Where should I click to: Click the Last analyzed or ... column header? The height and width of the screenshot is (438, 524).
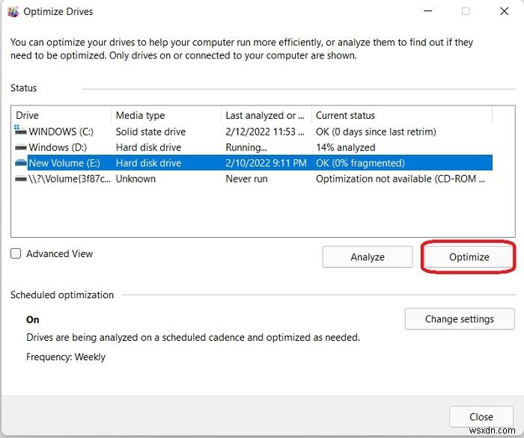[x=266, y=115]
